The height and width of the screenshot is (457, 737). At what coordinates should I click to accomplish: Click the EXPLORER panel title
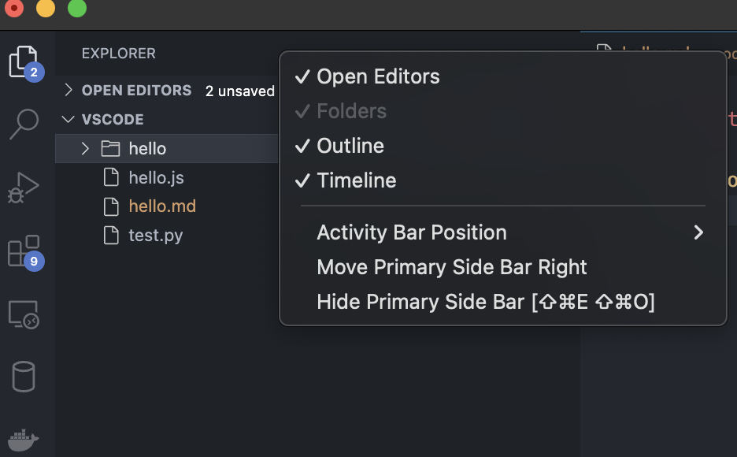pyautogui.click(x=118, y=54)
